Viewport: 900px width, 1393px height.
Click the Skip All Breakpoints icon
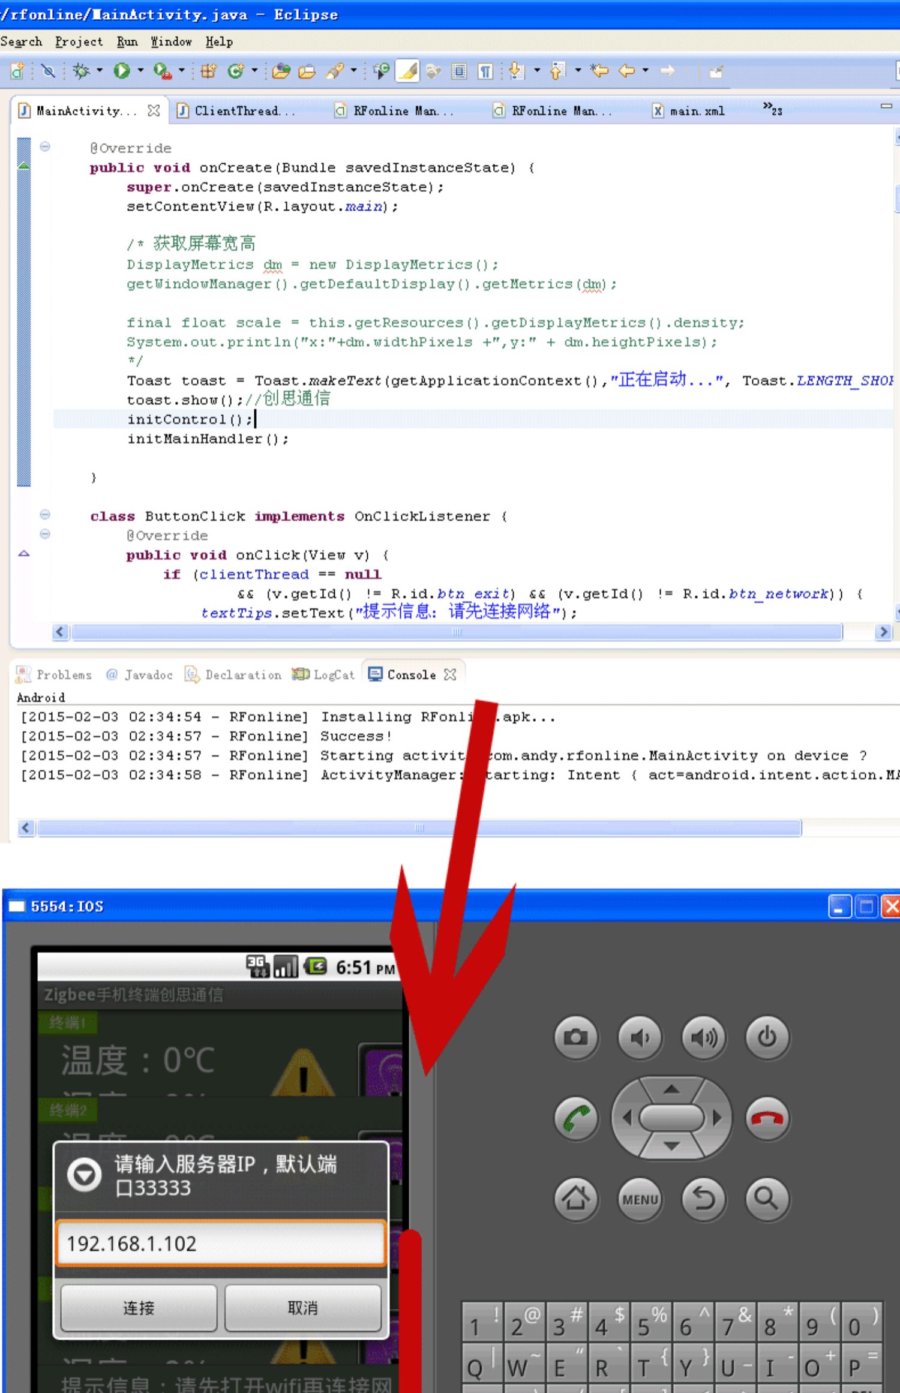[48, 71]
